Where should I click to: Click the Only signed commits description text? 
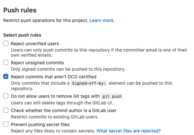pos(68,69)
